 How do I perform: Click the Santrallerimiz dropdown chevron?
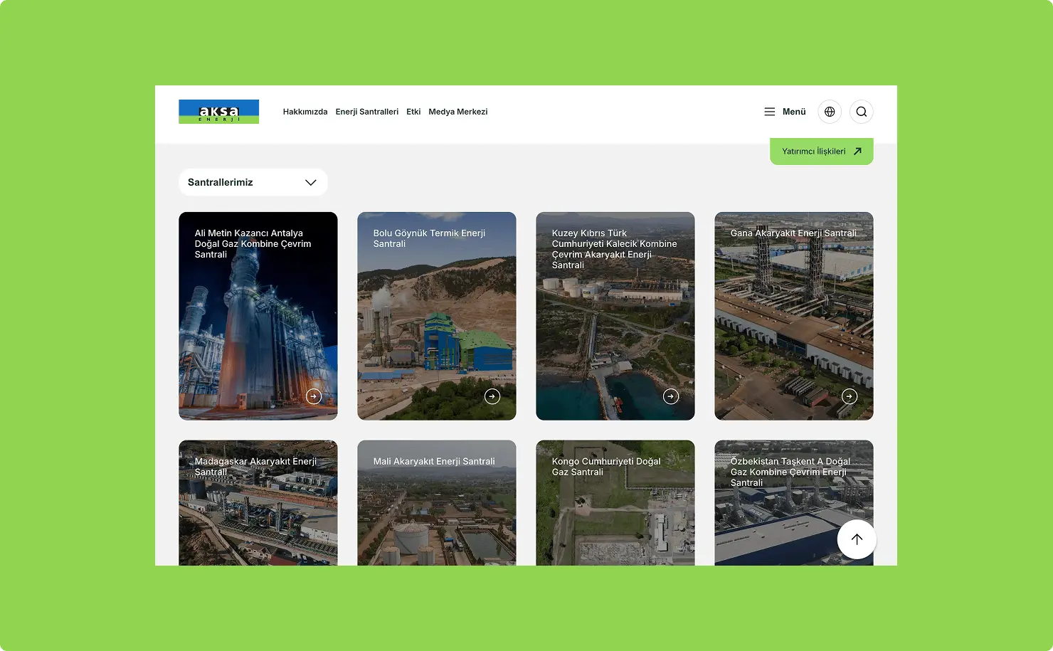pos(310,182)
